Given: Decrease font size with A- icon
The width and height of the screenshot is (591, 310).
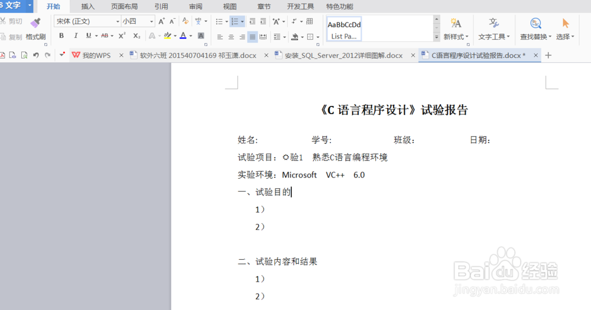Looking at the screenshot, I should click(x=172, y=21).
